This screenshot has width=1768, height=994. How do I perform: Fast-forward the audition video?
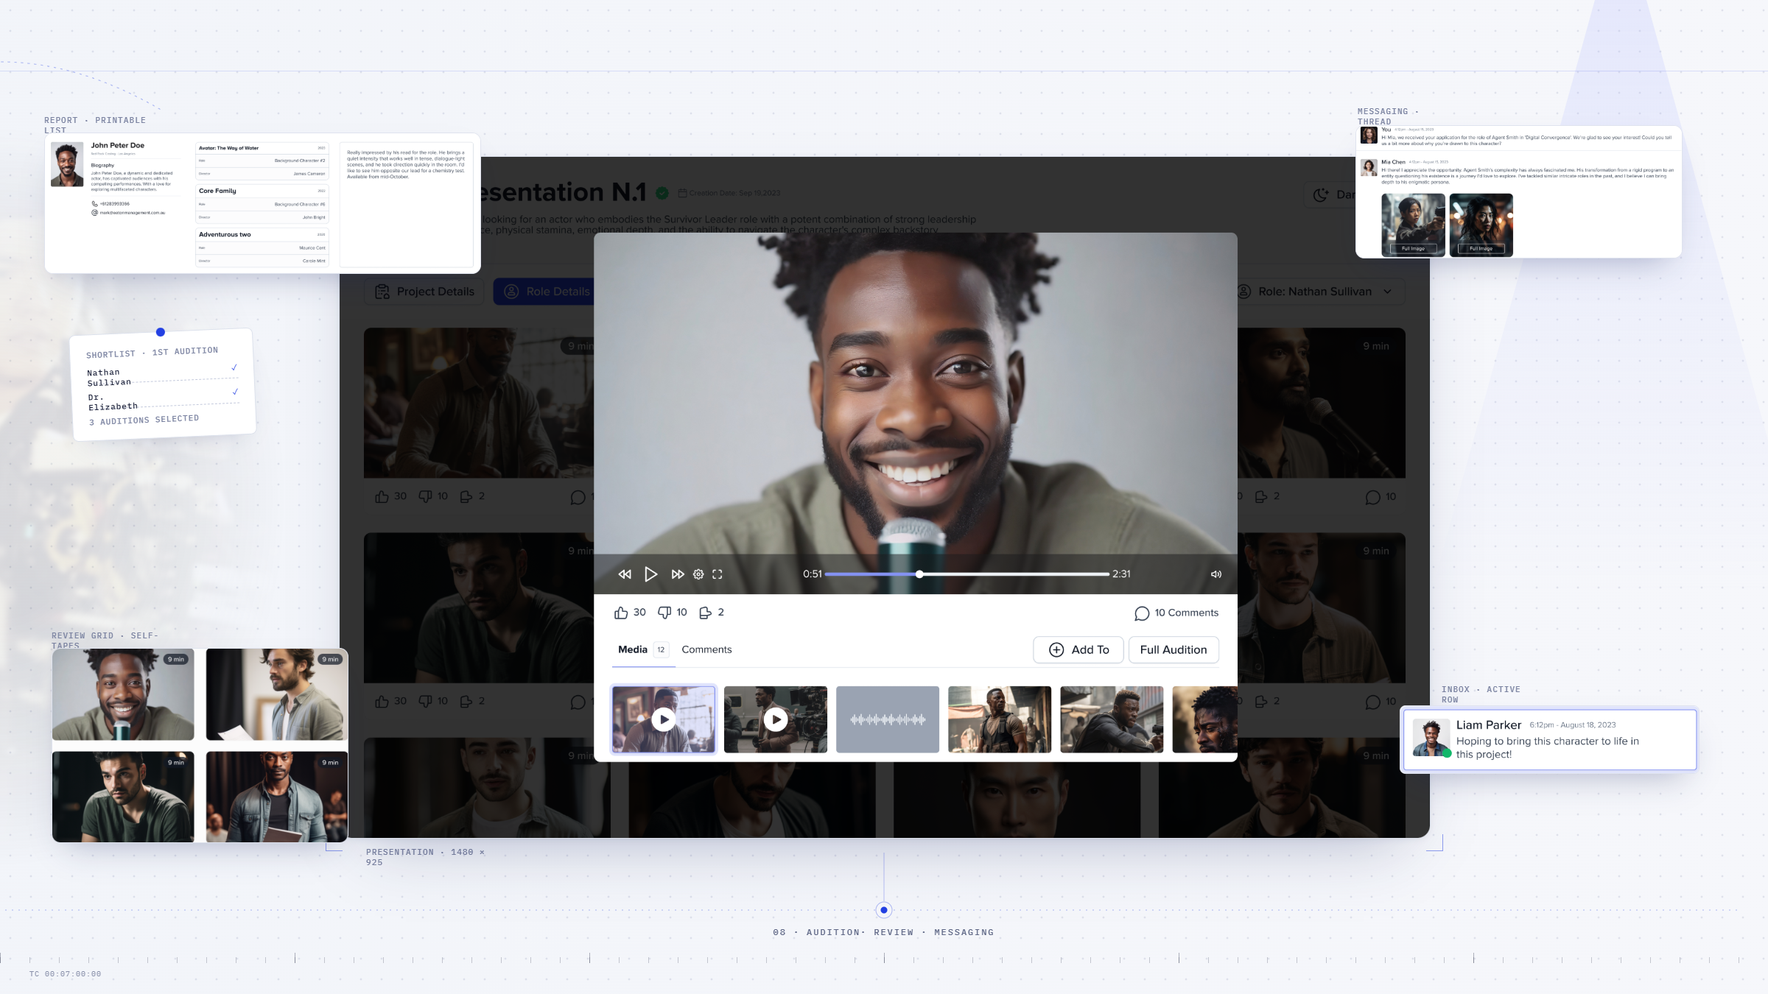click(x=678, y=574)
